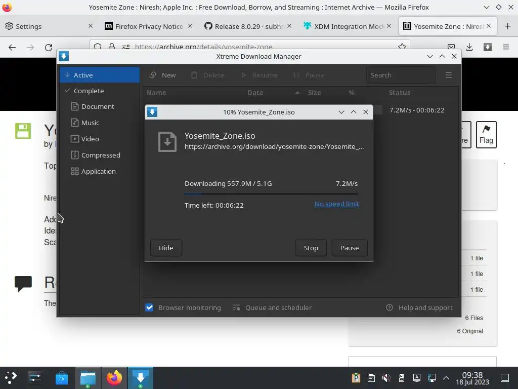518x389 pixels.
Task: Click the XDM logo in main window titlebar
Action: point(64,56)
